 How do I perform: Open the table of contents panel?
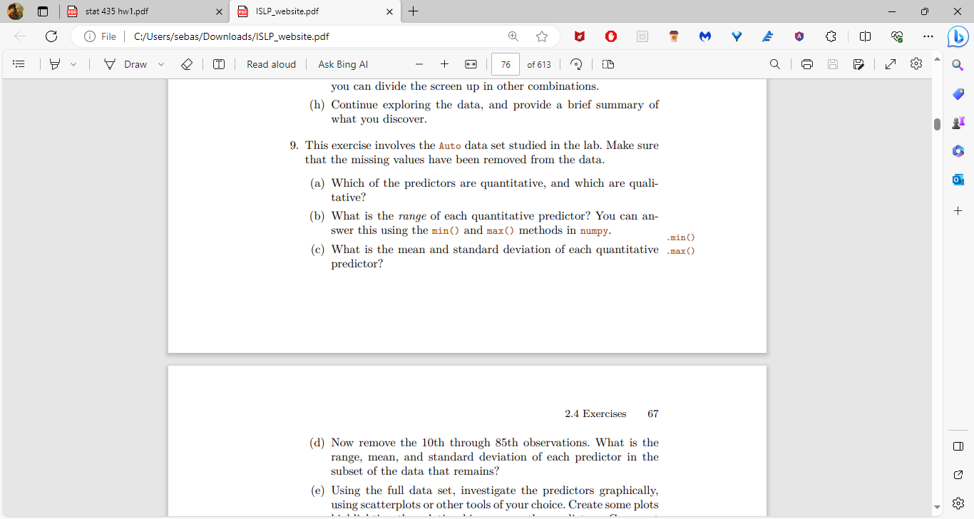(x=20, y=64)
